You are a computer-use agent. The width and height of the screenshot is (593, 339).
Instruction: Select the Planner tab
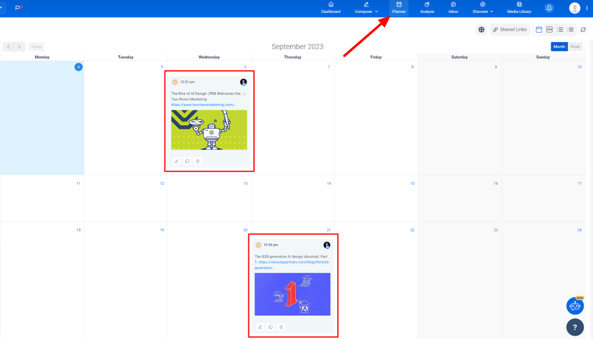coord(399,8)
